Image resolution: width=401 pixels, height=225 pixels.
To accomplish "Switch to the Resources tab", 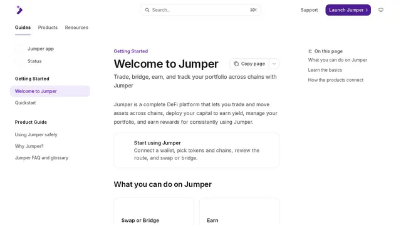I will [76, 27].
